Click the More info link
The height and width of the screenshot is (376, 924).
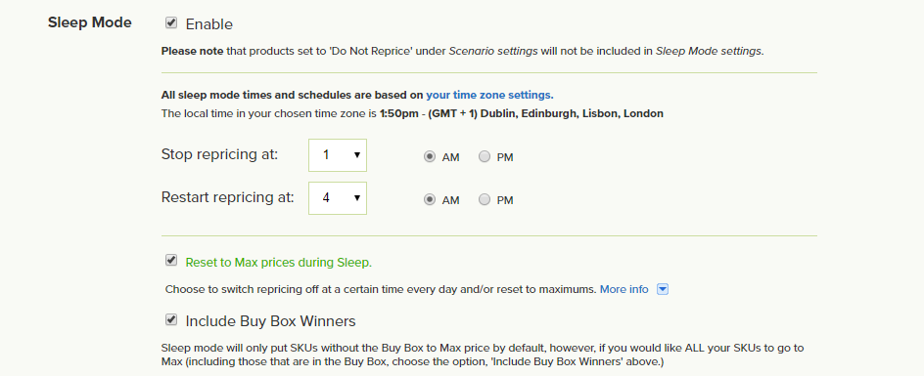coord(624,289)
